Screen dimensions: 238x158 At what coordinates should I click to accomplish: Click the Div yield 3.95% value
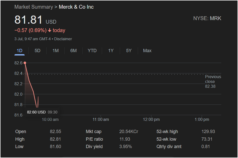126,147
